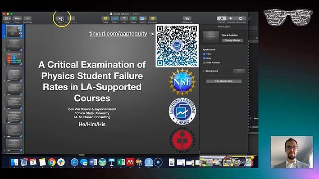The image size is (319, 179).
Task: Add a Comment from the toolbar
Action: coord(153,18)
